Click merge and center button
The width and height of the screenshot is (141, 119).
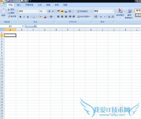pos(83,17)
